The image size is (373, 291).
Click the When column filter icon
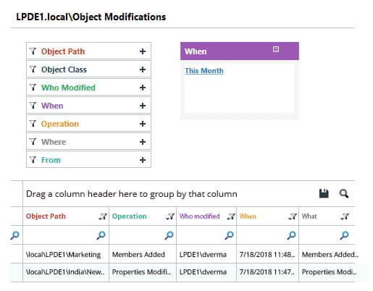click(x=293, y=216)
